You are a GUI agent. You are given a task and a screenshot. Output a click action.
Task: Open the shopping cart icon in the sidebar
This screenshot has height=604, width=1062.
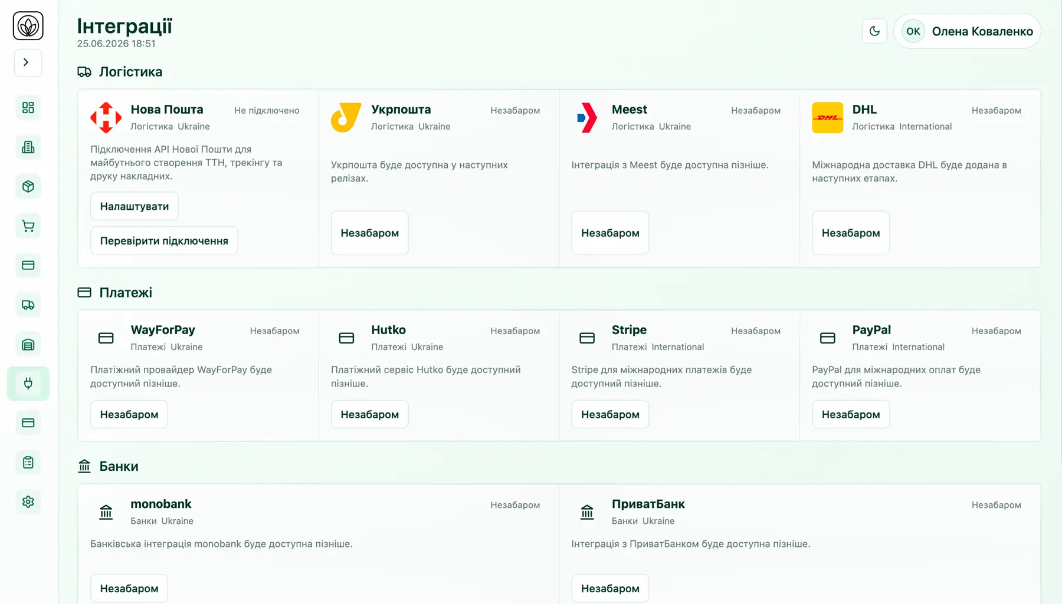click(28, 226)
